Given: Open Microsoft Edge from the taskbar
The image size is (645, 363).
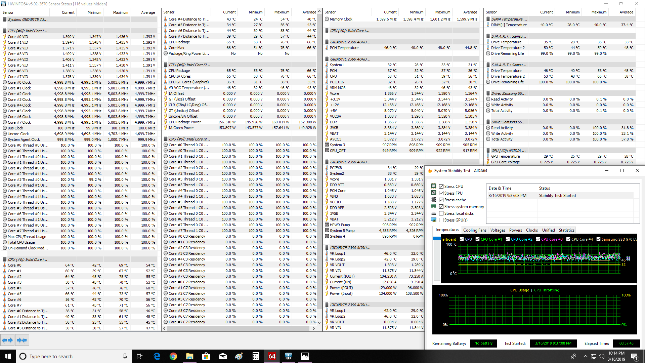Looking at the screenshot, I should pyautogui.click(x=157, y=356).
